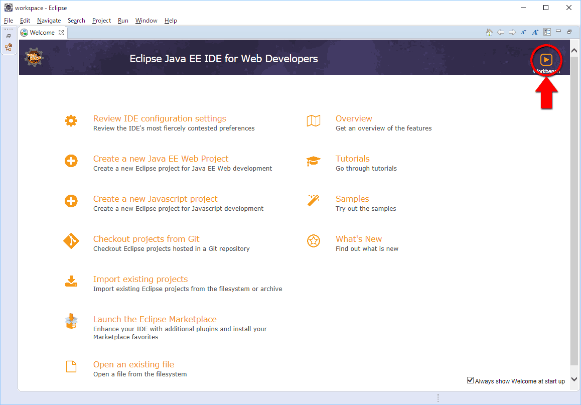Open Checkout projects from Git link
Image resolution: width=581 pixels, height=405 pixels.
pyautogui.click(x=147, y=239)
